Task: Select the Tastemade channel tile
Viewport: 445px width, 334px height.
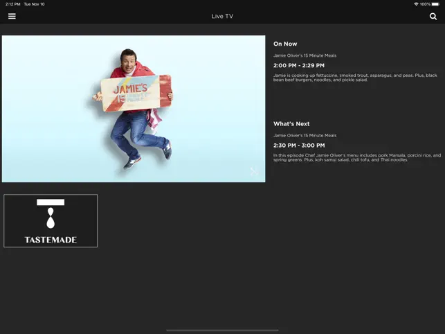Action: click(x=51, y=221)
